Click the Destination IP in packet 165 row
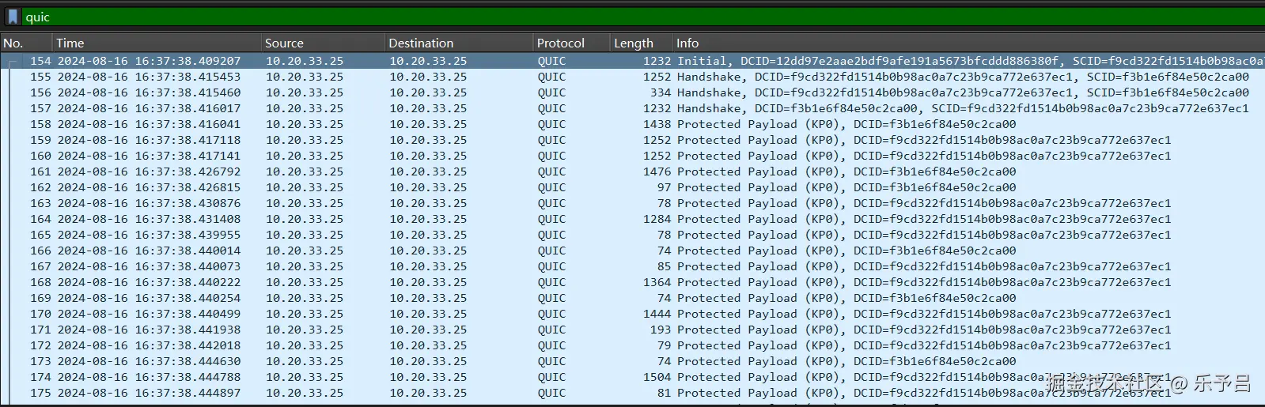 coord(428,235)
